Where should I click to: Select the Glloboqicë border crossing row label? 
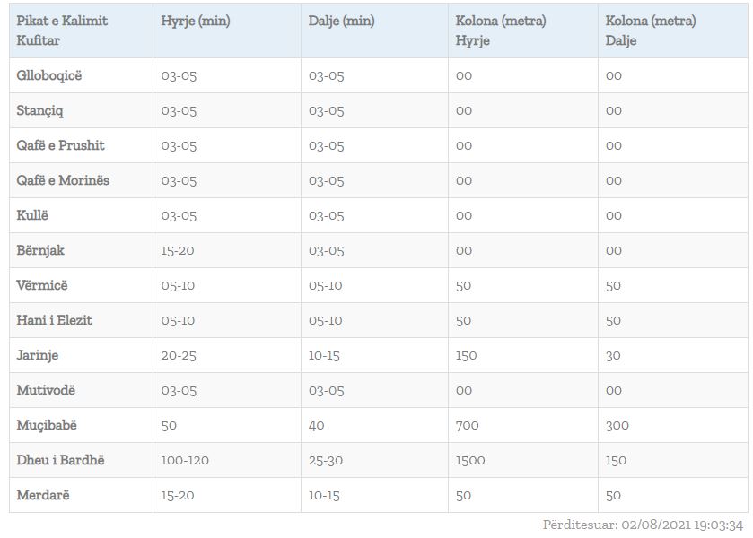[49, 75]
